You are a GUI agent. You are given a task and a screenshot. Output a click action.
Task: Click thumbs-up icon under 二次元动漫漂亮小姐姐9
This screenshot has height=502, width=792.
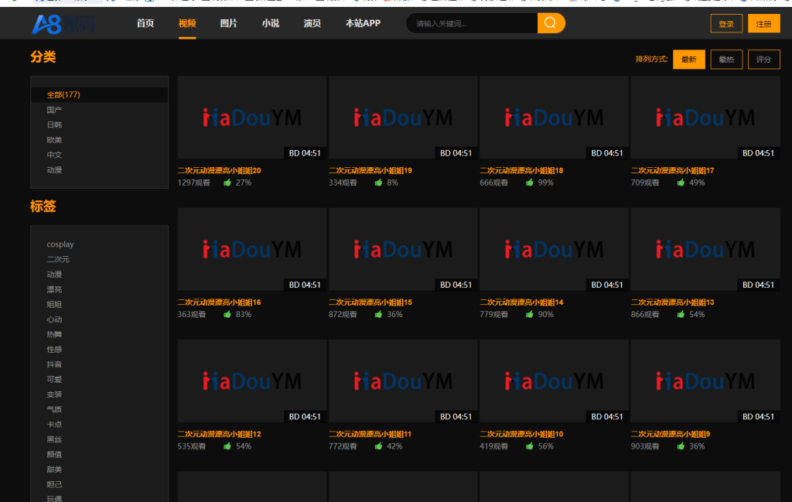tap(681, 446)
